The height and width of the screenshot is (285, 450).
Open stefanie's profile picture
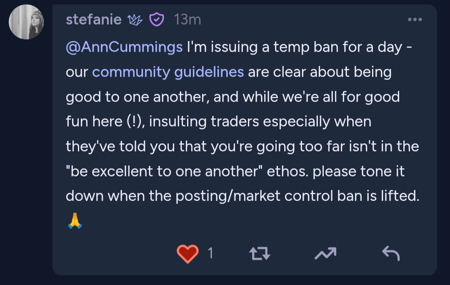click(x=26, y=22)
